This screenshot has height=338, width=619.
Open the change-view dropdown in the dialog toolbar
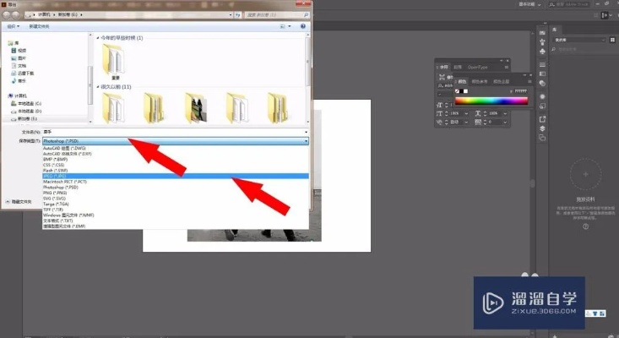[x=290, y=26]
